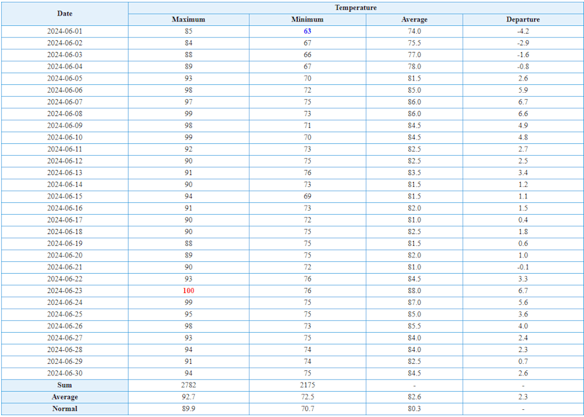Click departure value 5.9

tap(523, 91)
